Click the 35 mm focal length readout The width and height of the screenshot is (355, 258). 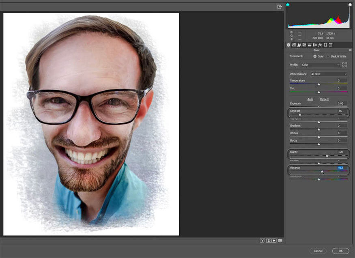330,38
